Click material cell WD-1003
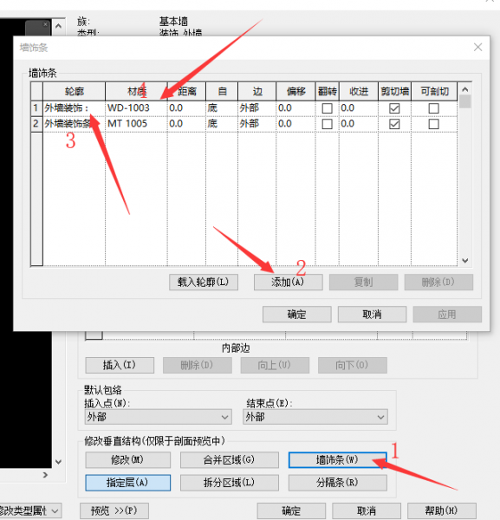Viewport: 500px width, 520px height. pyautogui.click(x=136, y=108)
